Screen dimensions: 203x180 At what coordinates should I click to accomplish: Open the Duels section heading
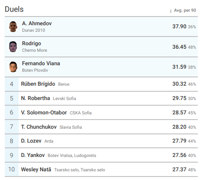point(14,9)
